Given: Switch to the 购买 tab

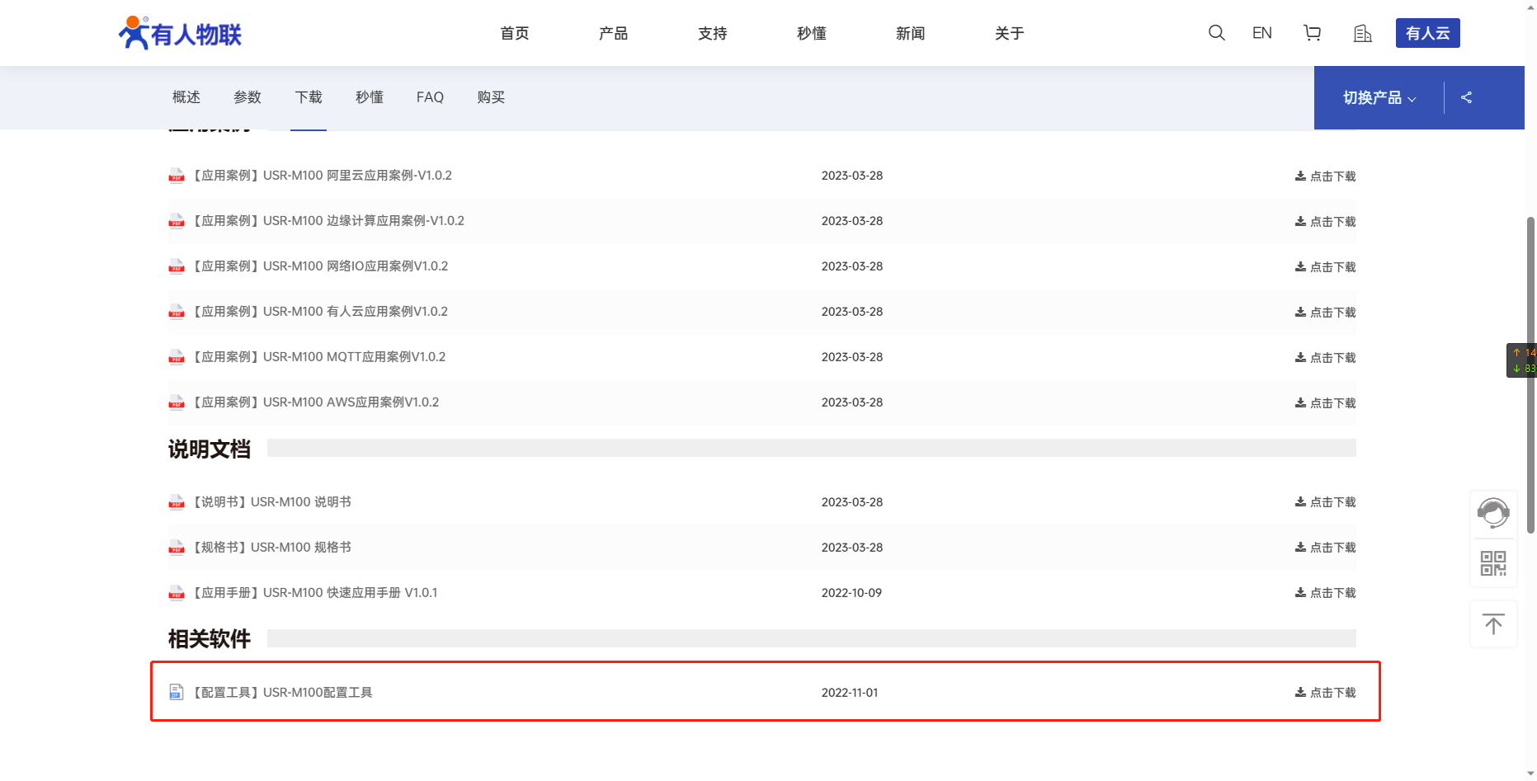Looking at the screenshot, I should coord(491,97).
